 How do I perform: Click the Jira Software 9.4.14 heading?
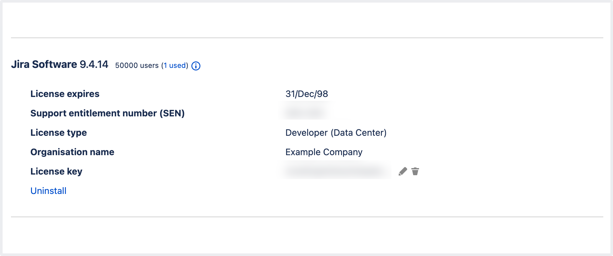click(x=60, y=64)
